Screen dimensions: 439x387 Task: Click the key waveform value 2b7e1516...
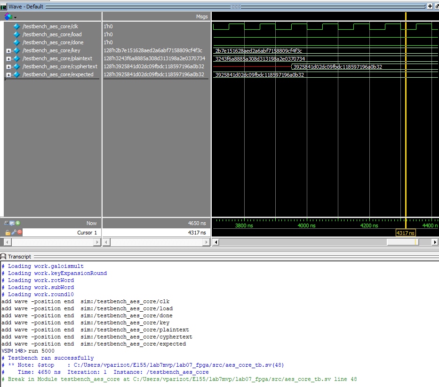coord(259,51)
